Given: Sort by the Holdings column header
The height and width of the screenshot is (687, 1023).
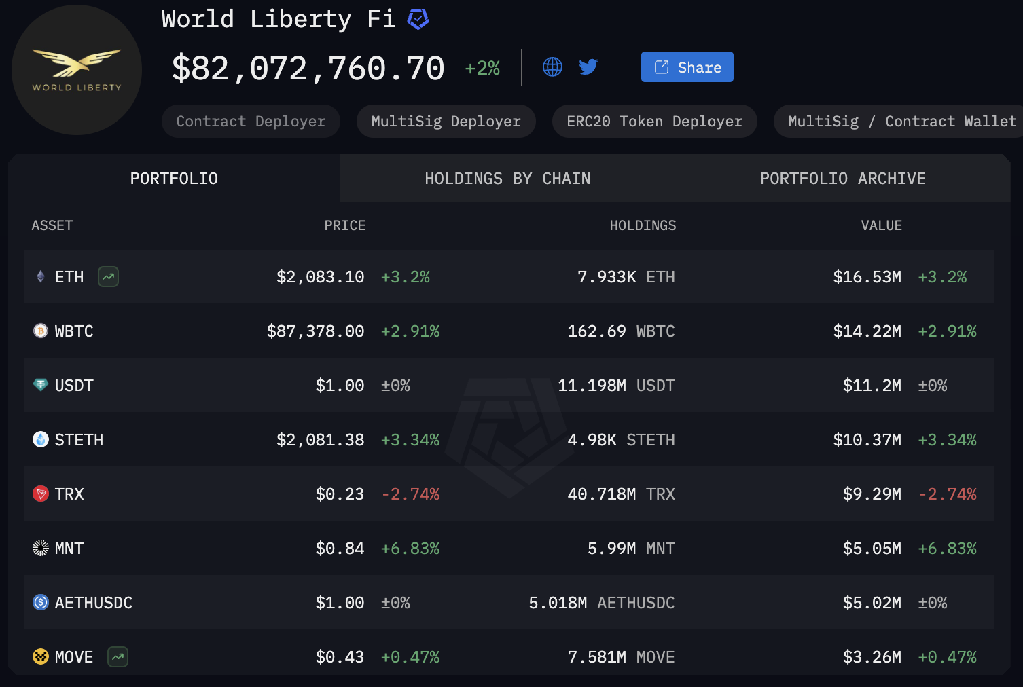Looking at the screenshot, I should (643, 225).
